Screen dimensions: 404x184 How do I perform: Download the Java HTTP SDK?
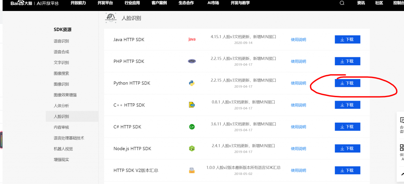[x=347, y=39]
